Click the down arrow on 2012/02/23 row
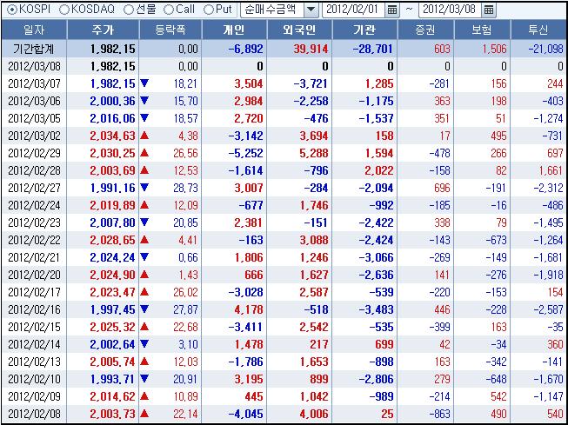This screenshot has height=425, width=568. (144, 222)
